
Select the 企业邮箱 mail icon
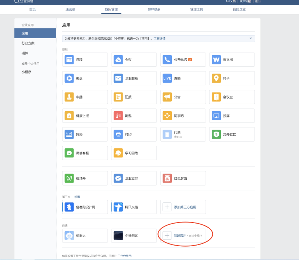click(118, 78)
